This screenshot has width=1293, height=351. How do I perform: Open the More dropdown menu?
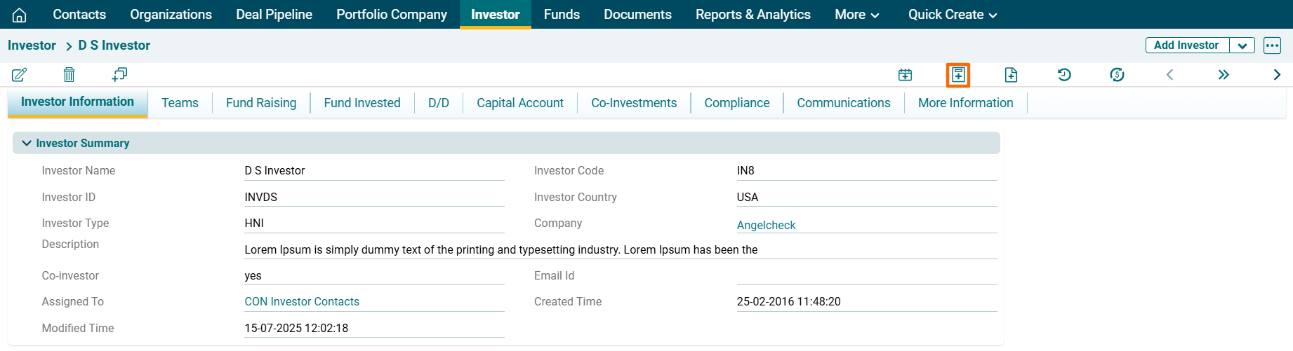[x=856, y=15]
